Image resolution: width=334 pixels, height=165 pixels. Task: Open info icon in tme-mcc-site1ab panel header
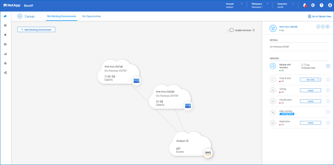point(318,27)
